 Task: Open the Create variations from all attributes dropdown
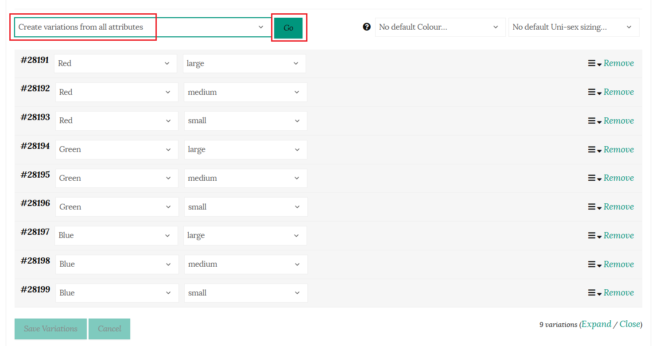(x=143, y=27)
